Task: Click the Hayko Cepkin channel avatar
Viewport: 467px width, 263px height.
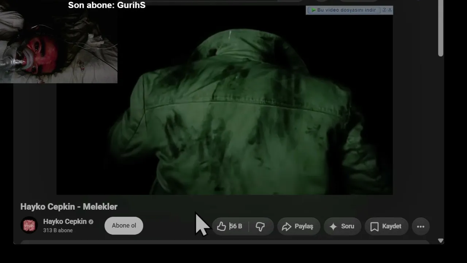Action: coord(29,225)
